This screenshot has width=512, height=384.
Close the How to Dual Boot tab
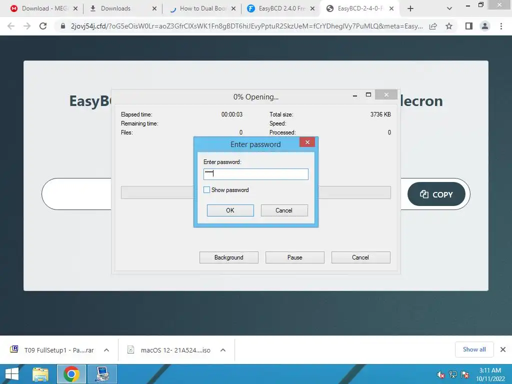coord(233,8)
